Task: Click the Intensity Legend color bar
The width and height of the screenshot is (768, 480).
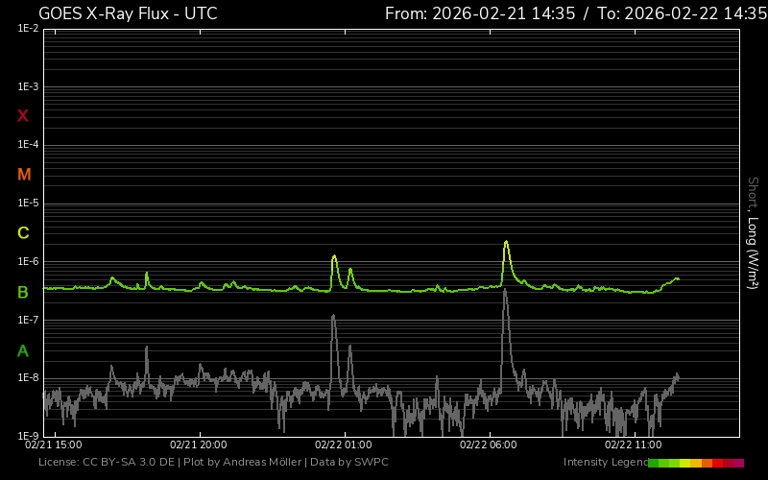Action: pyautogui.click(x=695, y=463)
